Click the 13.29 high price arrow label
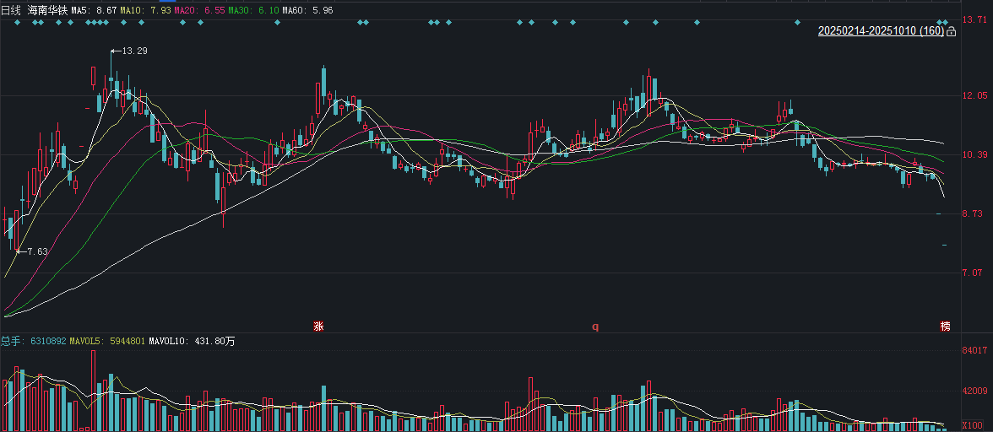 tap(129, 51)
